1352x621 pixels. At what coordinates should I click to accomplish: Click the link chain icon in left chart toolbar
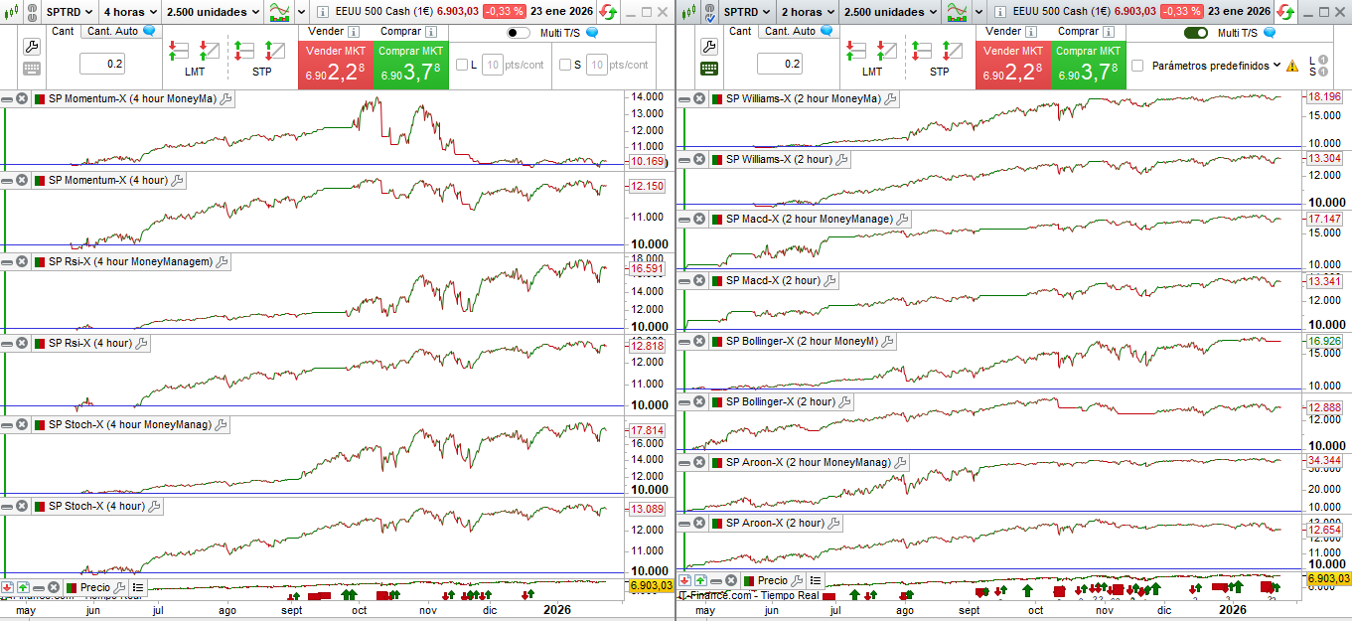[x=31, y=12]
